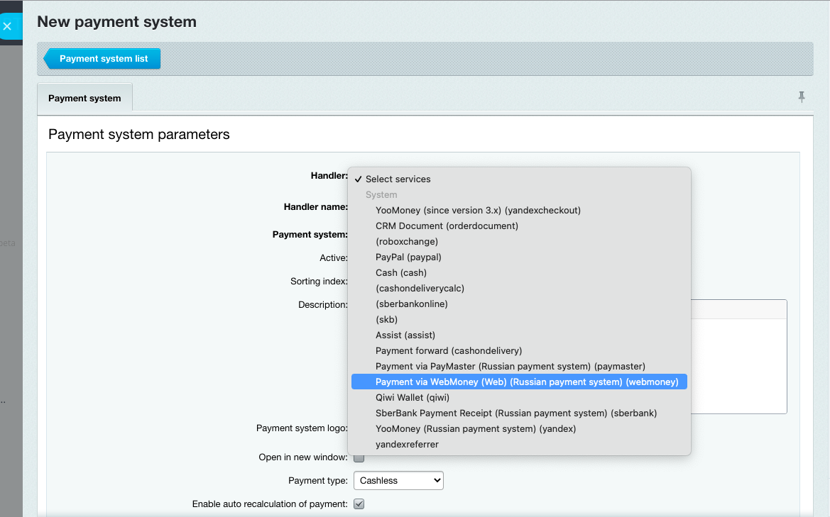Go back to Payment system list
This screenshot has width=830, height=517.
coord(103,59)
